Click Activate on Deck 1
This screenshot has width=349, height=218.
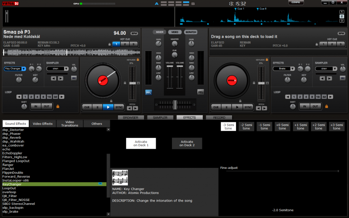pyautogui.click(x=141, y=144)
